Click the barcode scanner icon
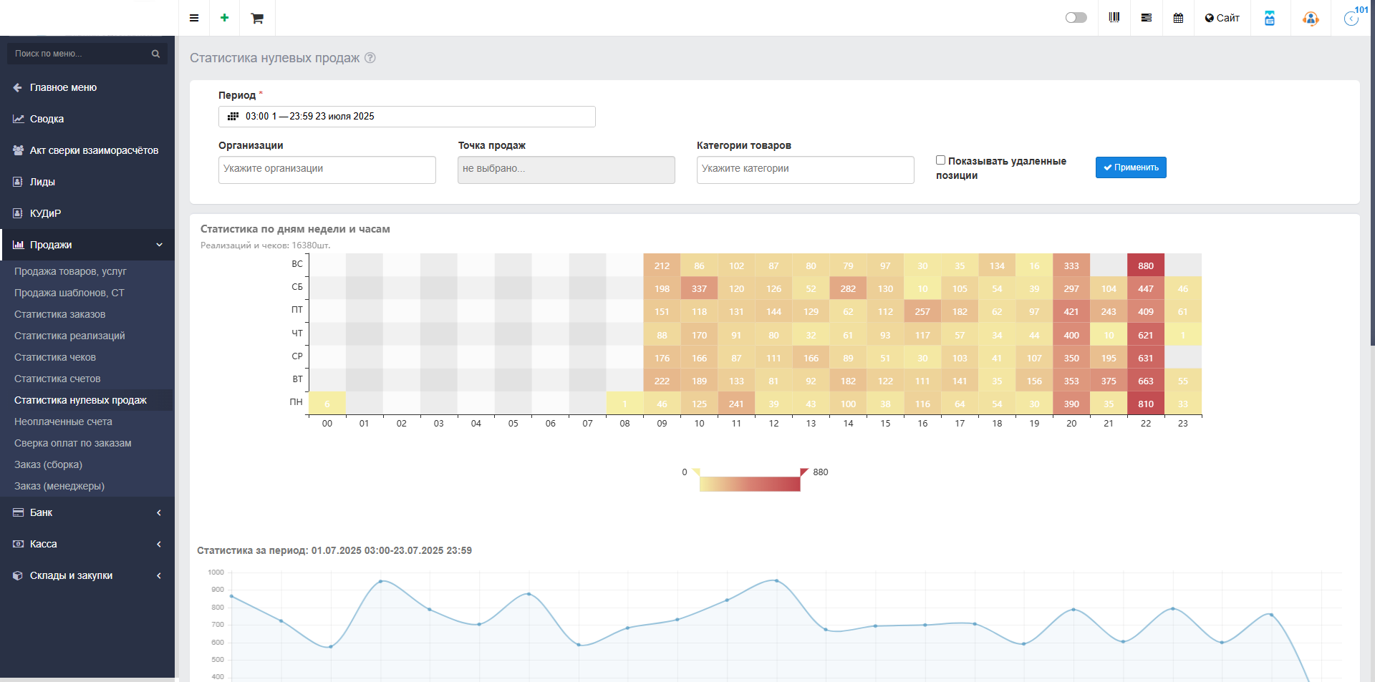 1114,18
